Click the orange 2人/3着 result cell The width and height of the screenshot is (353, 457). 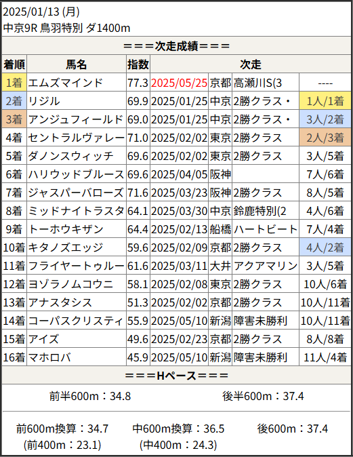click(325, 138)
